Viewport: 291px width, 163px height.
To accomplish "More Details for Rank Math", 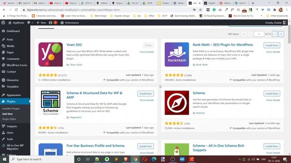I will (x=273, y=52).
